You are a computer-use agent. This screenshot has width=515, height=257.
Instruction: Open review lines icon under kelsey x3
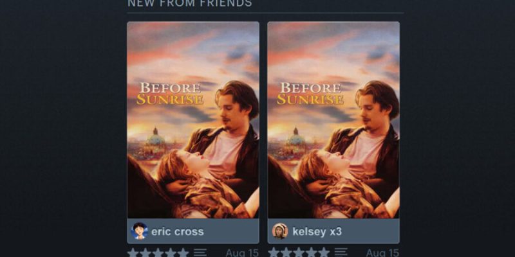click(x=341, y=253)
